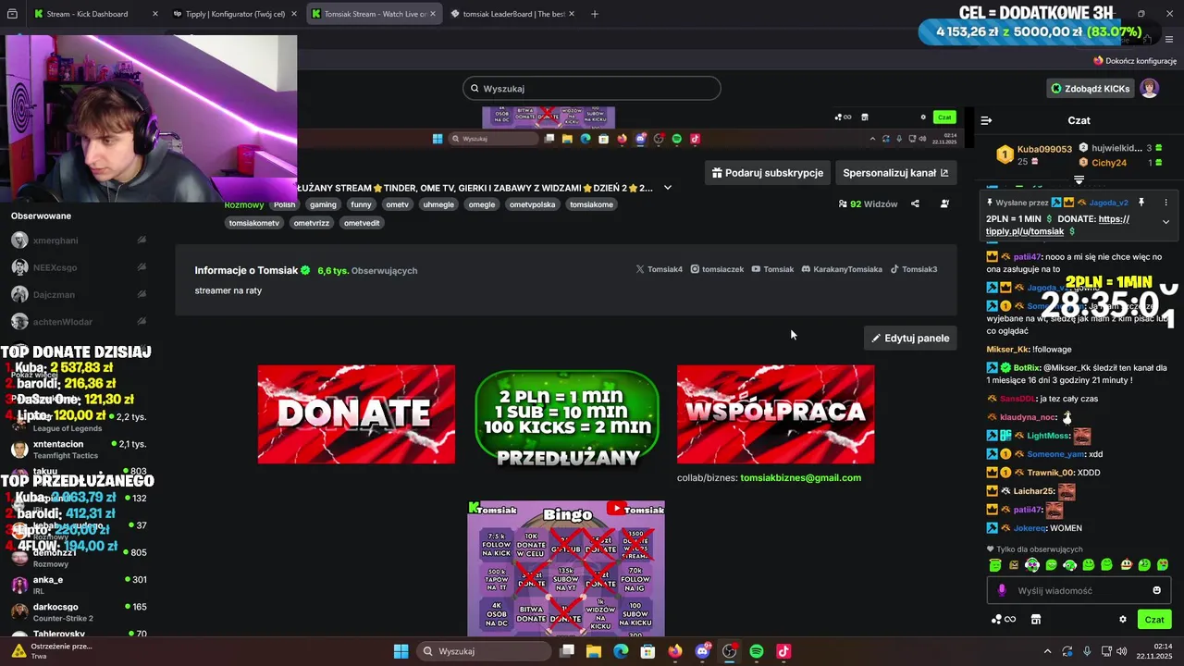Click Dokończ konfigurację in the browser toolbar
Viewport: 1184px width, 666px height.
1135,60
